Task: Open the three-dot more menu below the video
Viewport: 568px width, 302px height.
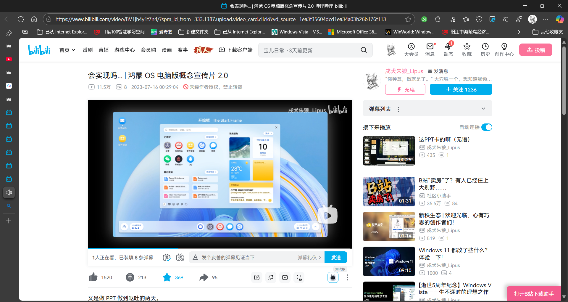Action: 347,277
